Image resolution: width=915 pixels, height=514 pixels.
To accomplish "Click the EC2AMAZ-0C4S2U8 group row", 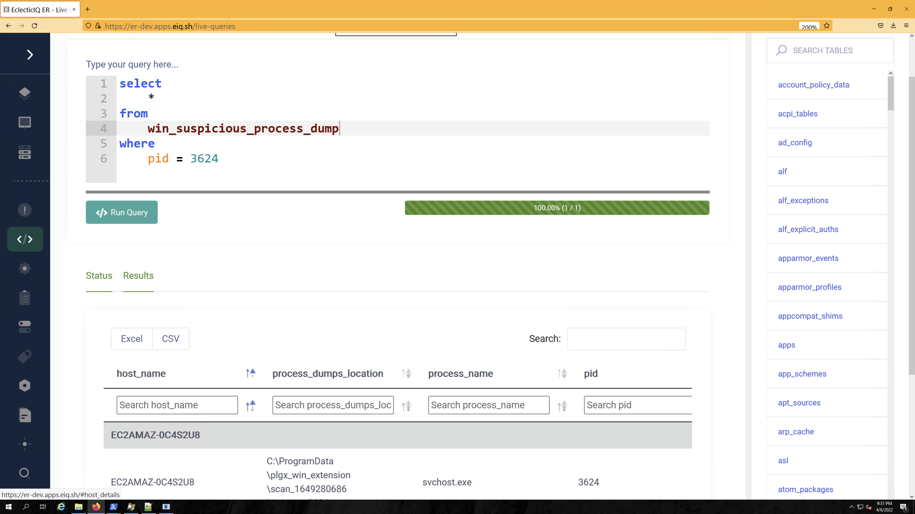I will click(x=398, y=435).
